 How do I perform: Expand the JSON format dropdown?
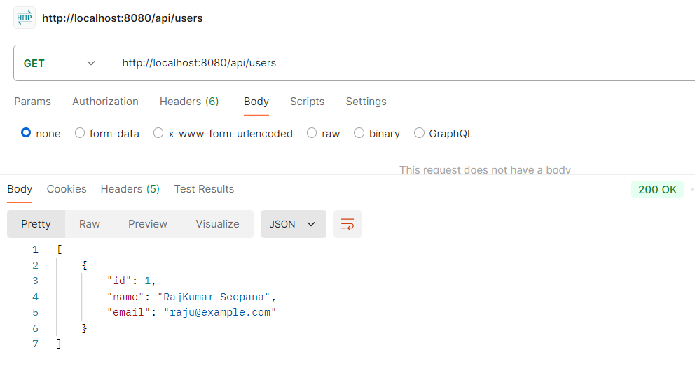click(293, 224)
